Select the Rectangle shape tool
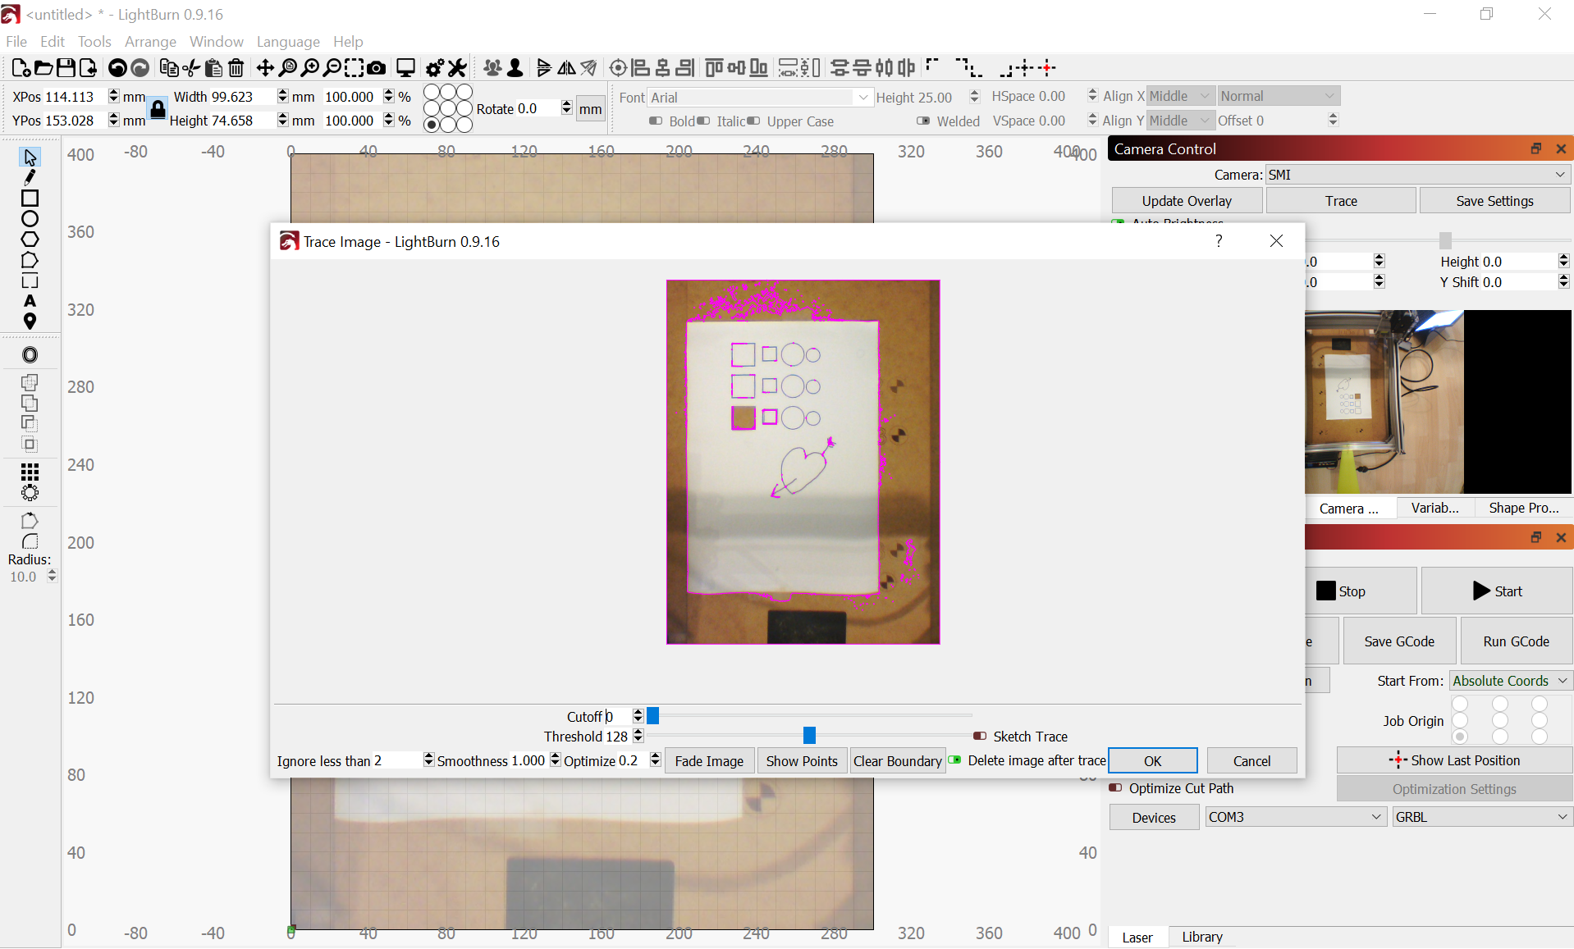Viewport: 1574px width, 949px height. (x=30, y=198)
